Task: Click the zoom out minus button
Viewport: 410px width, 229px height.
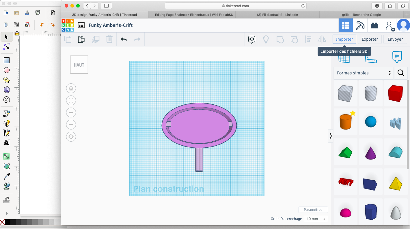Action: 71,125
